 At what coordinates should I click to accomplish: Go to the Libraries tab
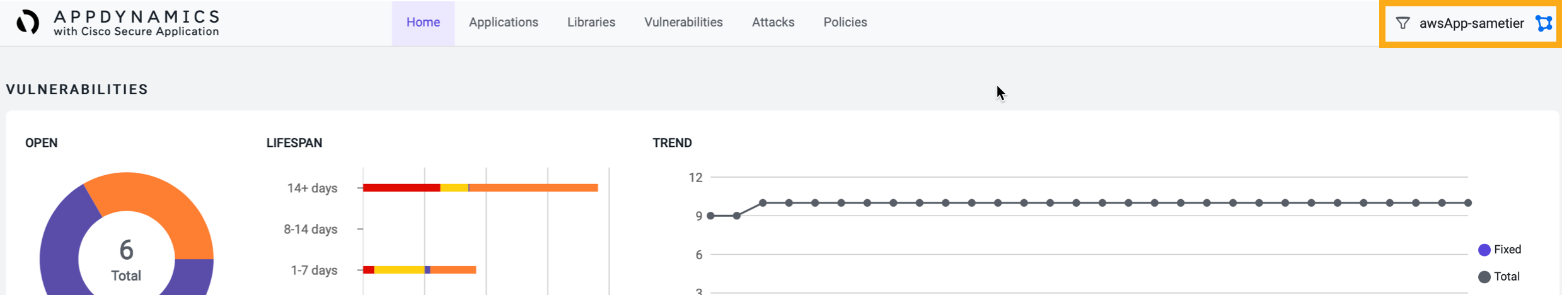(x=591, y=23)
